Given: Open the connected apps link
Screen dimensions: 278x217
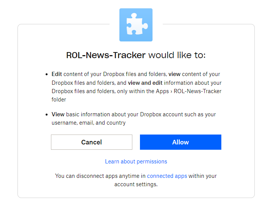Looking at the screenshot, I should coord(167,176).
